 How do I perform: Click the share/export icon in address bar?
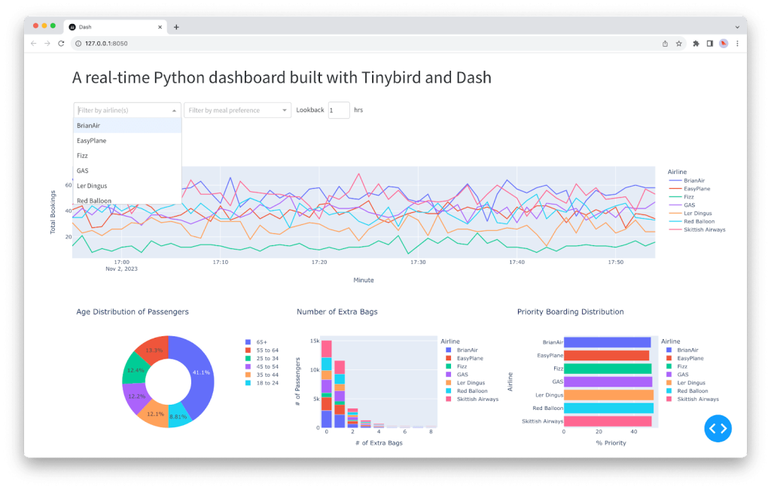[663, 44]
